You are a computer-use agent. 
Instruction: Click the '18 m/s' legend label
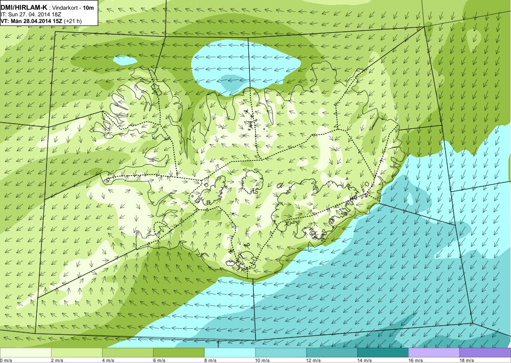467,360
